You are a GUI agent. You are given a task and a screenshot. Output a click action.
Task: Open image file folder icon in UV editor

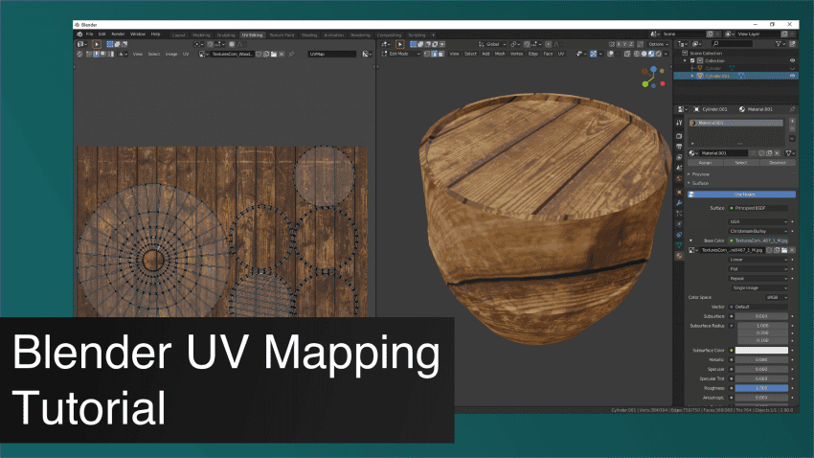tap(274, 54)
